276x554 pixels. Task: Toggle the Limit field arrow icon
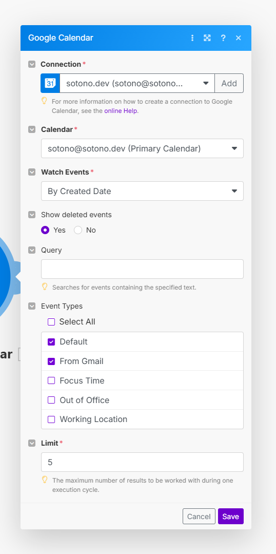point(32,443)
